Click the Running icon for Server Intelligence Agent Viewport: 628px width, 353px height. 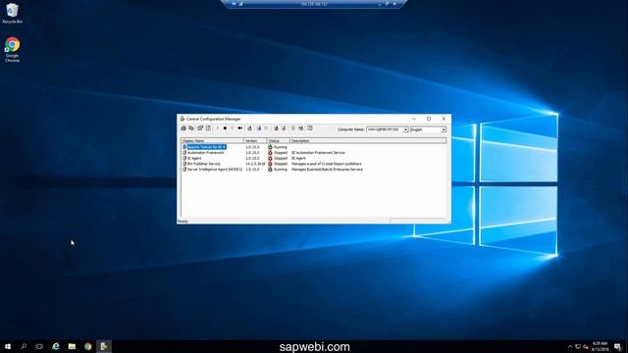coord(270,170)
